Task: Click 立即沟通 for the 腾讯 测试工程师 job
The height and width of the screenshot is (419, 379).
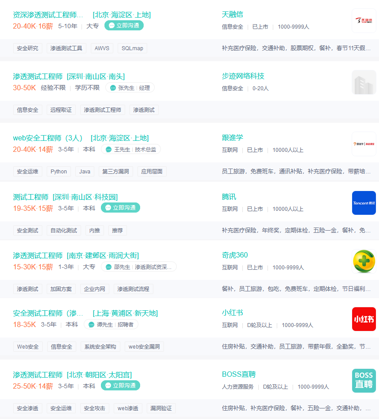Action: coord(120,208)
